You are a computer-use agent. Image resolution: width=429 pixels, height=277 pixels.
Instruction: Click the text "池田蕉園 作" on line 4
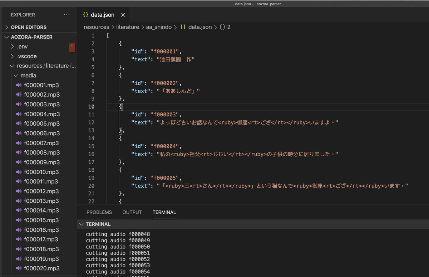(176, 59)
